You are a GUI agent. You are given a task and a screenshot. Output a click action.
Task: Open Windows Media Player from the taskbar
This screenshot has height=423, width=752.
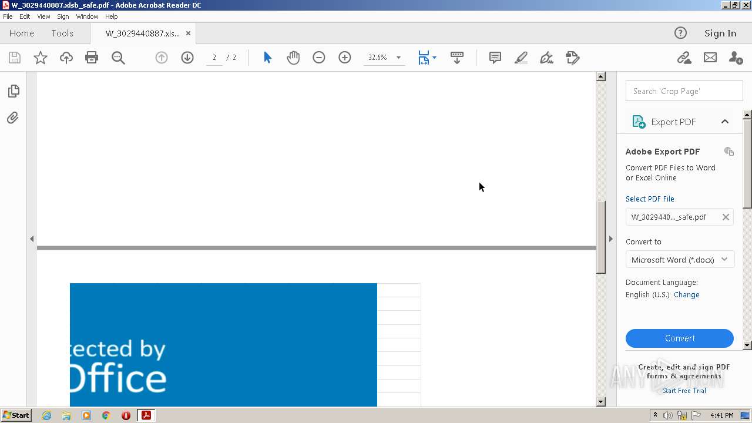click(86, 415)
